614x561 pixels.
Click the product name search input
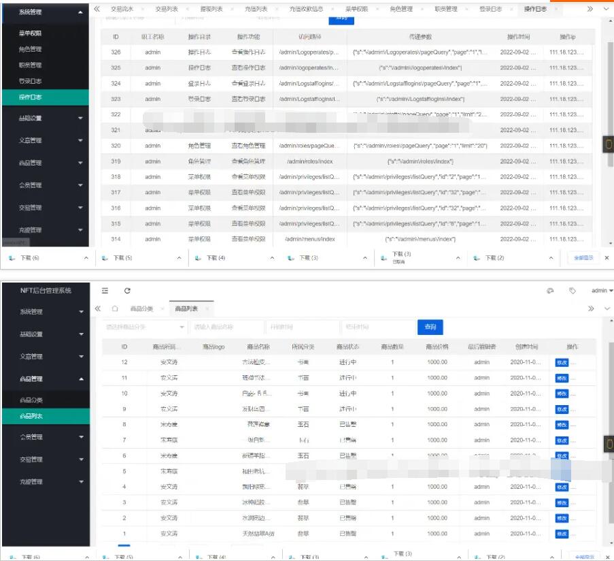pos(226,327)
